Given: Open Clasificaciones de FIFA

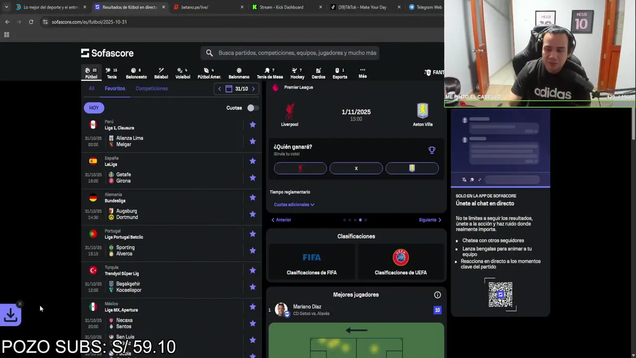Looking at the screenshot, I should tap(312, 263).
